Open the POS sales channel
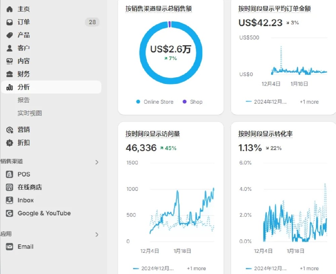 pos(24,174)
